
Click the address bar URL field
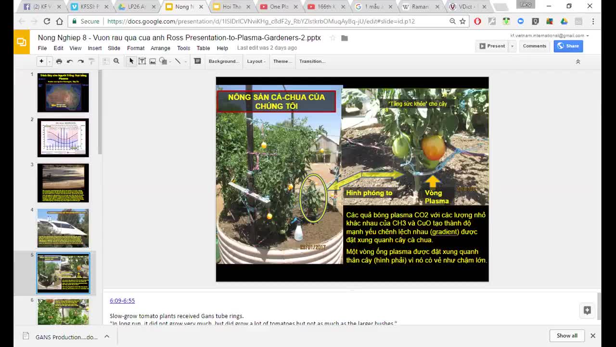point(260,21)
